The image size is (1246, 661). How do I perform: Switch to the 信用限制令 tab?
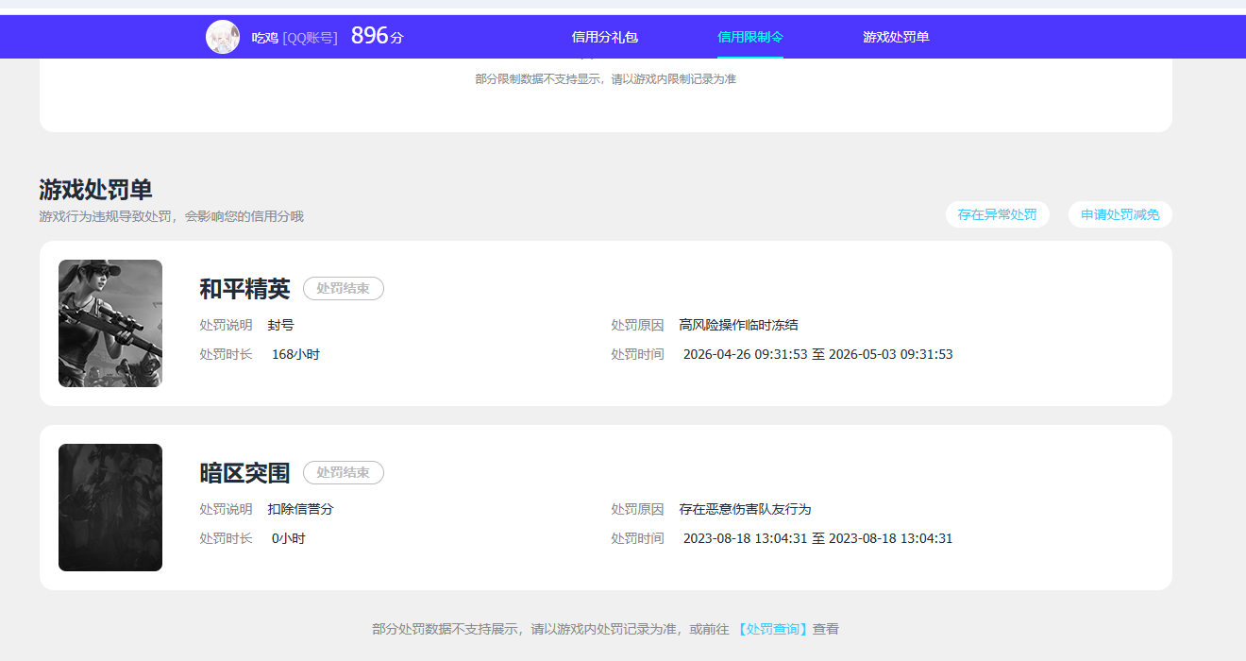(x=750, y=37)
